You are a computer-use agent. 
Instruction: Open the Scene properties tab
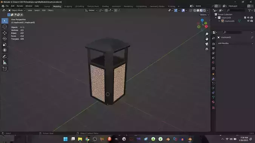point(214,58)
